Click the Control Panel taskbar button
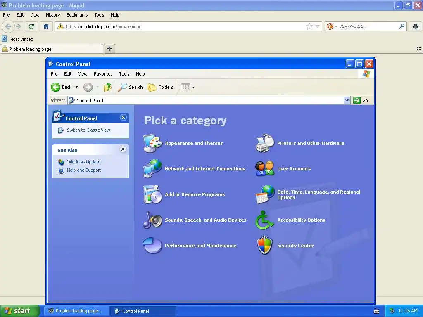Viewport: 423px width, 317px height. point(143,311)
